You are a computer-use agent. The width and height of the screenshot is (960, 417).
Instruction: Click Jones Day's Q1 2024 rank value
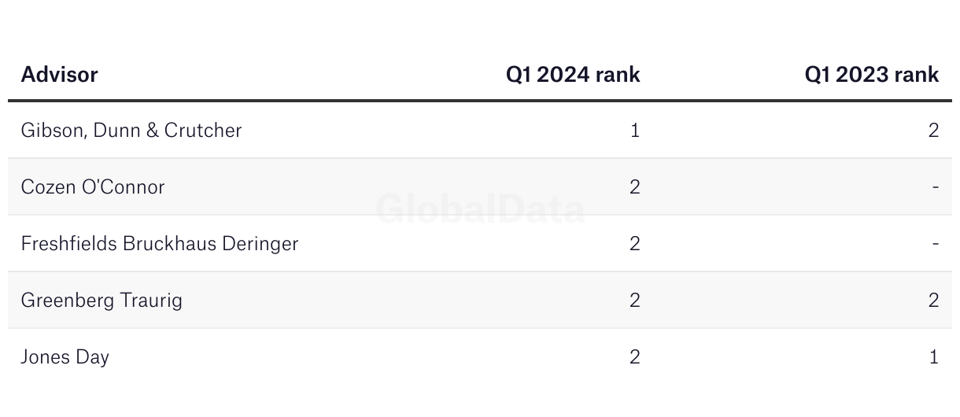click(x=635, y=357)
